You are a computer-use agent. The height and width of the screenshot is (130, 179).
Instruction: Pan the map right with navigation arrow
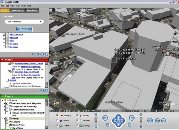coord(122,121)
